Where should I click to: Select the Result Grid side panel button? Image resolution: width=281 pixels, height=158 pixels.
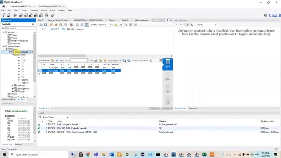[x=168, y=64]
